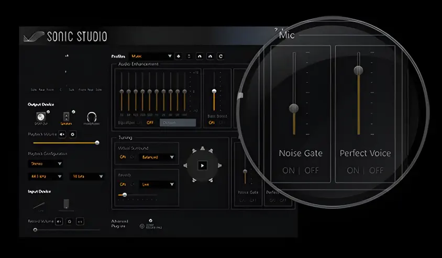Click the circular reset profile icon
The height and width of the screenshot is (258, 442).
pyautogui.click(x=220, y=57)
